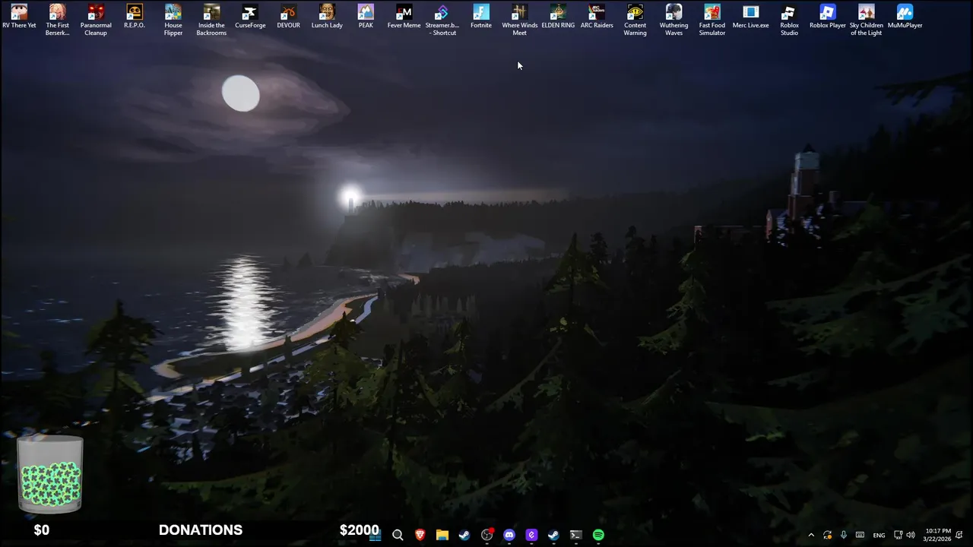Click the microphone tray icon
This screenshot has height=547, width=973.
pyautogui.click(x=843, y=535)
